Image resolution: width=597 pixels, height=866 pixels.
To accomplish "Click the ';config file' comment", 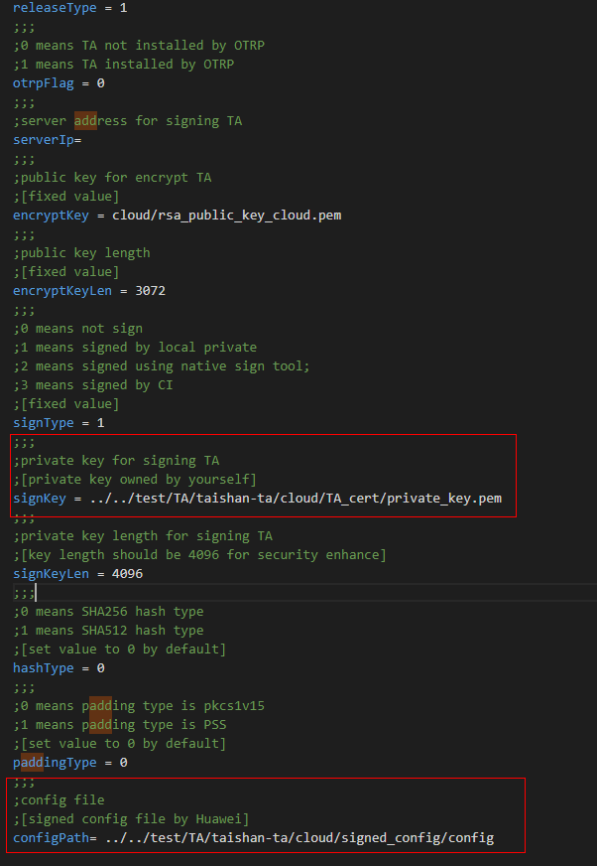I will [x=59, y=799].
